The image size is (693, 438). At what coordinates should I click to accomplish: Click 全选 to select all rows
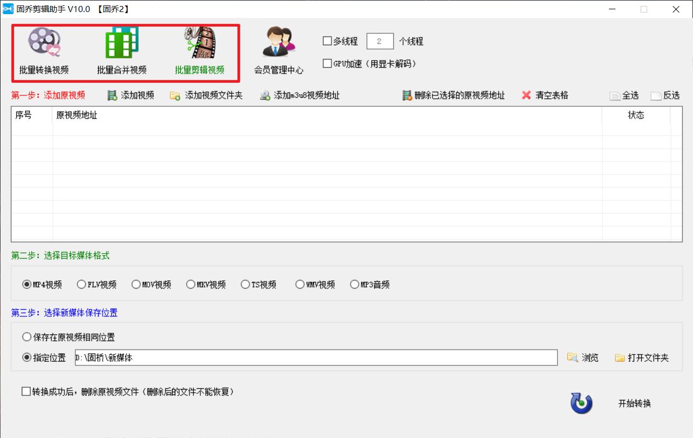click(x=624, y=95)
